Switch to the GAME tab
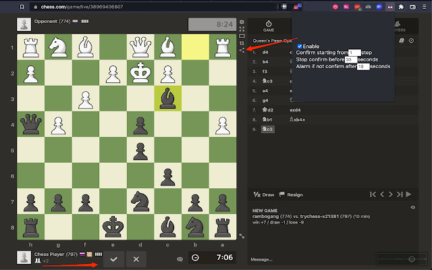The image size is (432, 270). (x=269, y=26)
